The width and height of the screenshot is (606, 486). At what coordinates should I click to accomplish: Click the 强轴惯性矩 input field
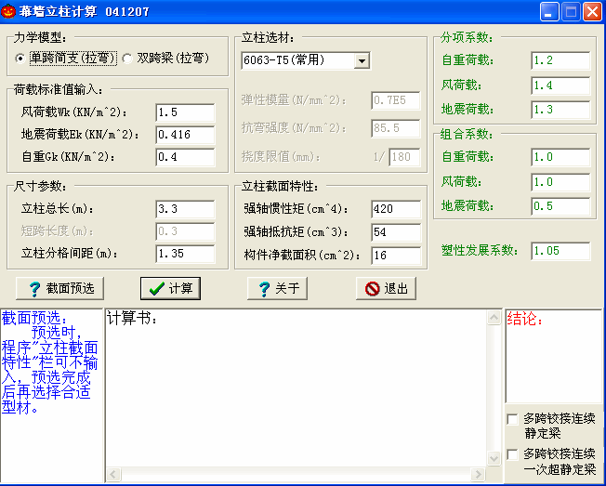click(x=396, y=209)
